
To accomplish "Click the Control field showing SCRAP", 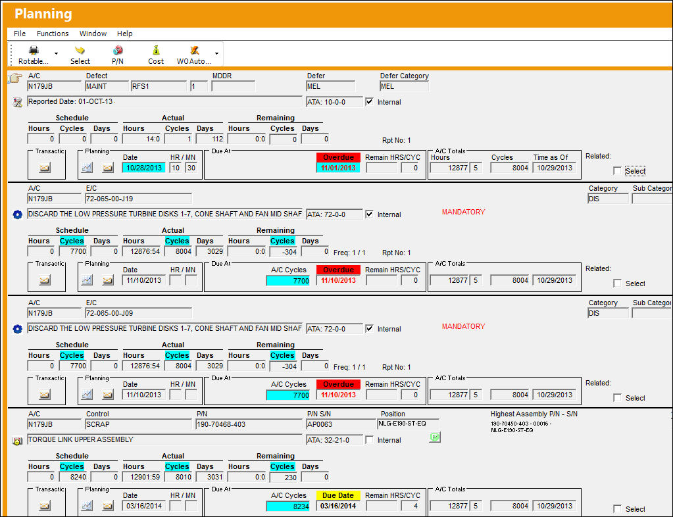I will (138, 424).
